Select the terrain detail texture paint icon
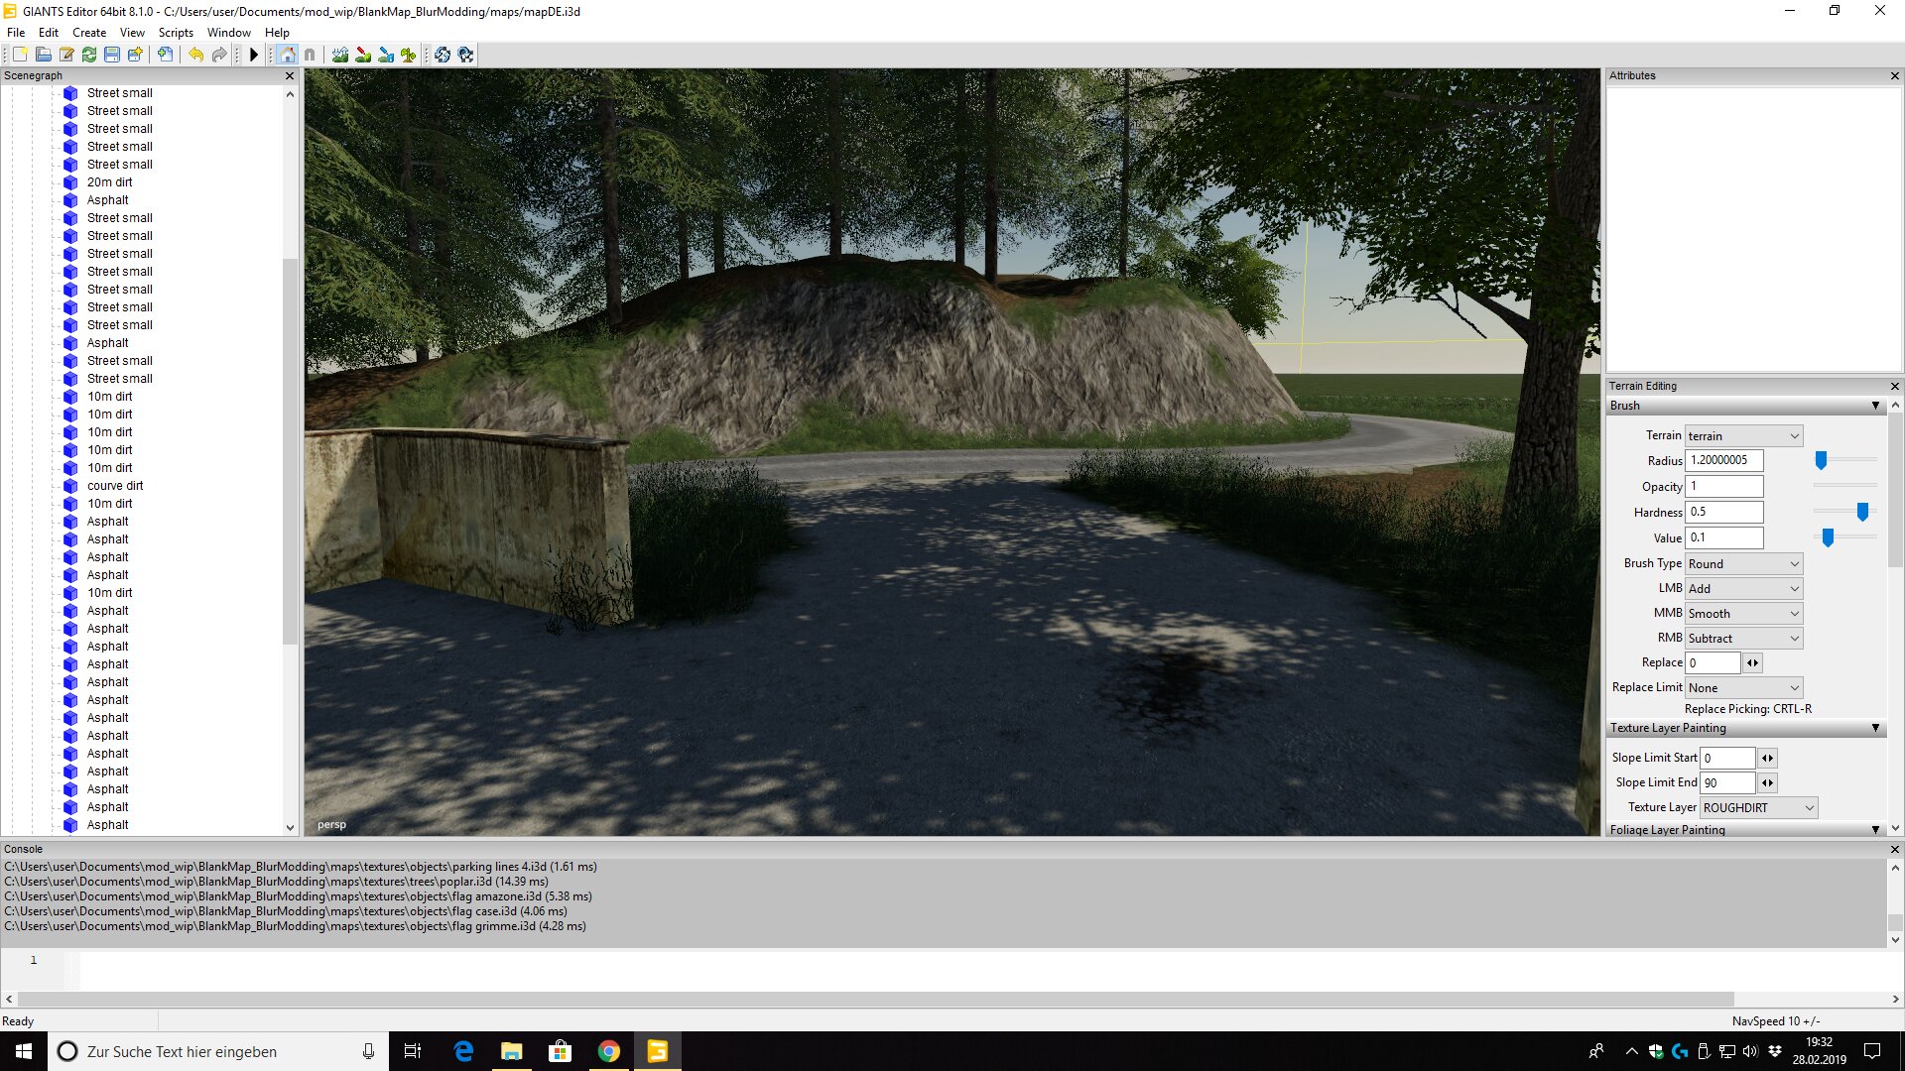1905x1071 pixels. pos(363,55)
